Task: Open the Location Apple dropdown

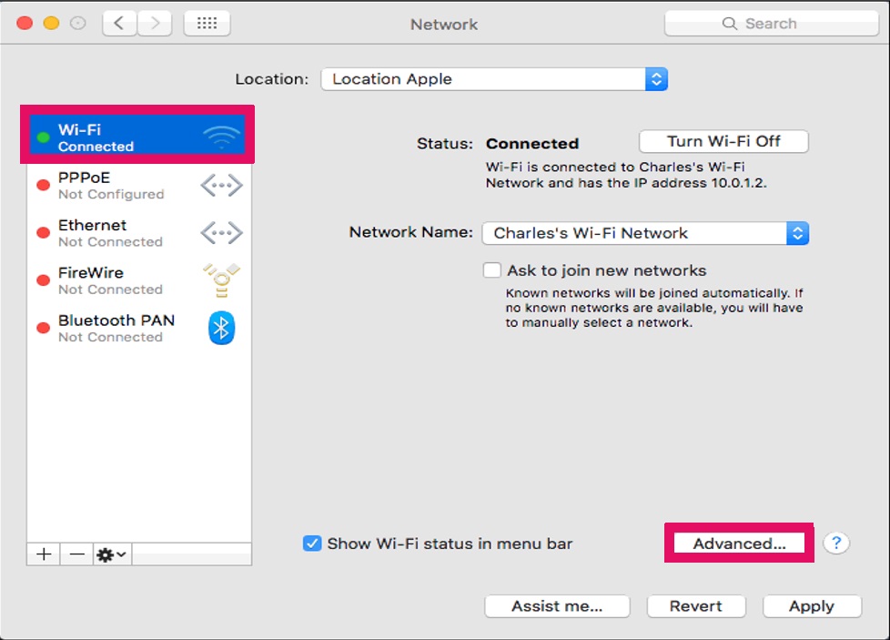Action: coord(494,79)
